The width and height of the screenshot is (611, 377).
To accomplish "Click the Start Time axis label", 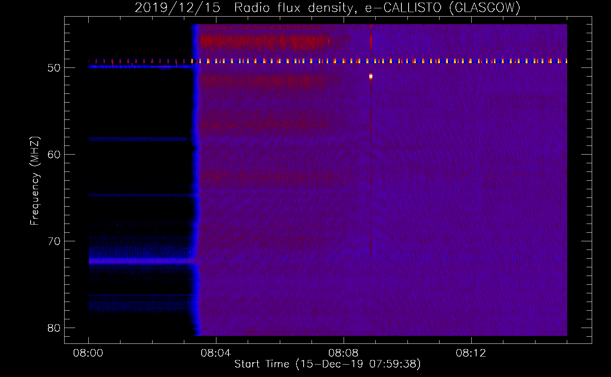I will tap(327, 364).
